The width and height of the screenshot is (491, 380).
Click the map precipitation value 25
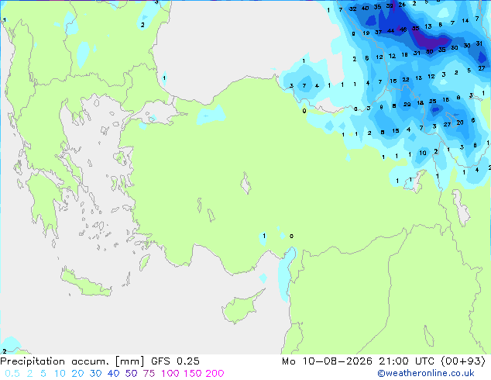[x=432, y=102]
